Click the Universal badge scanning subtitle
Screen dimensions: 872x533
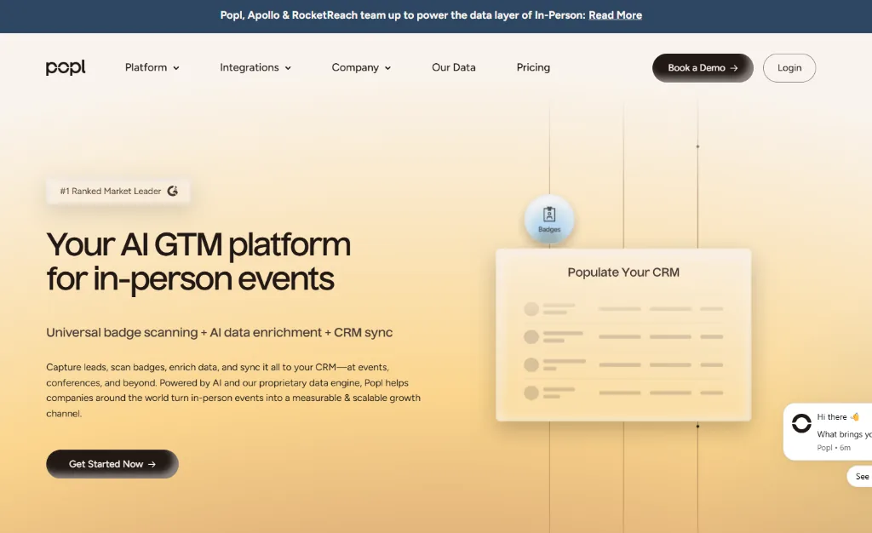pos(219,332)
